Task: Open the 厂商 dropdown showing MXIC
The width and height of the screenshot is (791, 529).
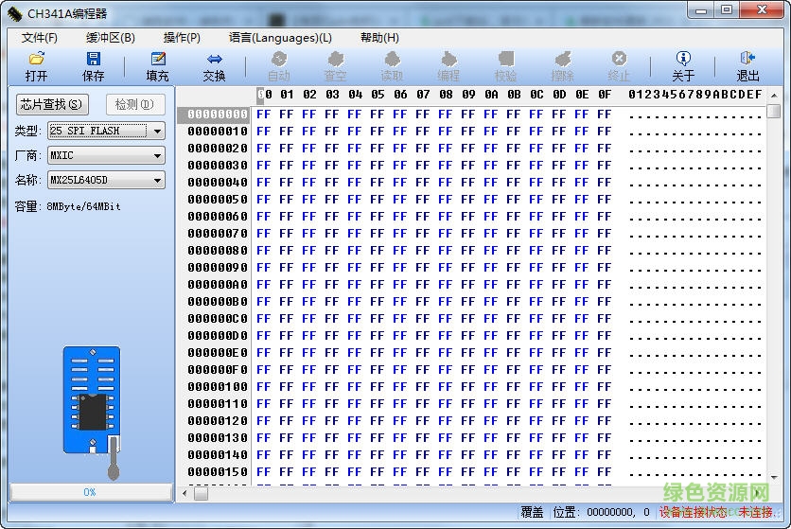Action: pos(157,155)
